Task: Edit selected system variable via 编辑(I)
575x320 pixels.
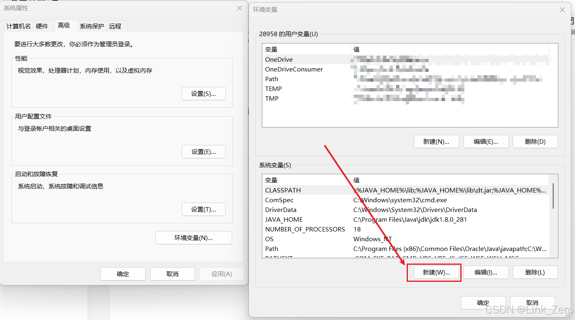Action: tap(486, 272)
